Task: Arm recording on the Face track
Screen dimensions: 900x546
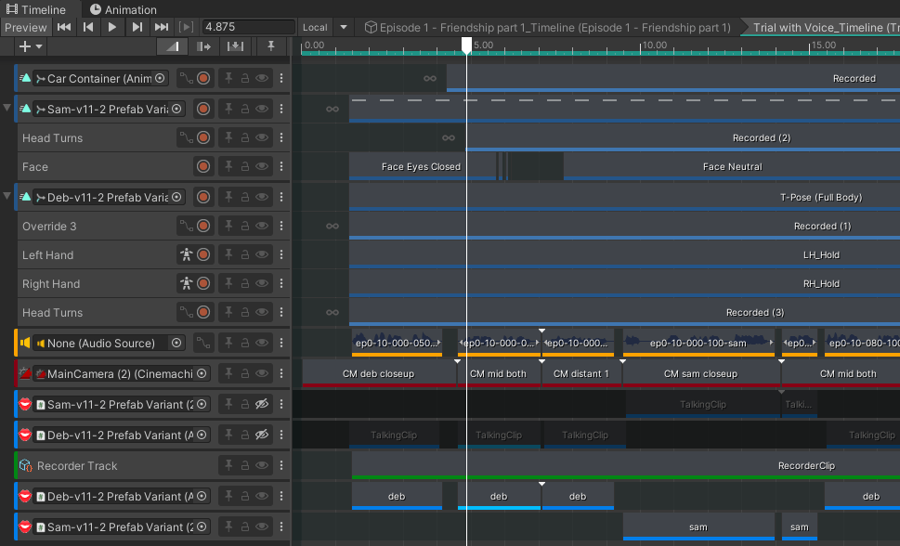Action: (203, 167)
